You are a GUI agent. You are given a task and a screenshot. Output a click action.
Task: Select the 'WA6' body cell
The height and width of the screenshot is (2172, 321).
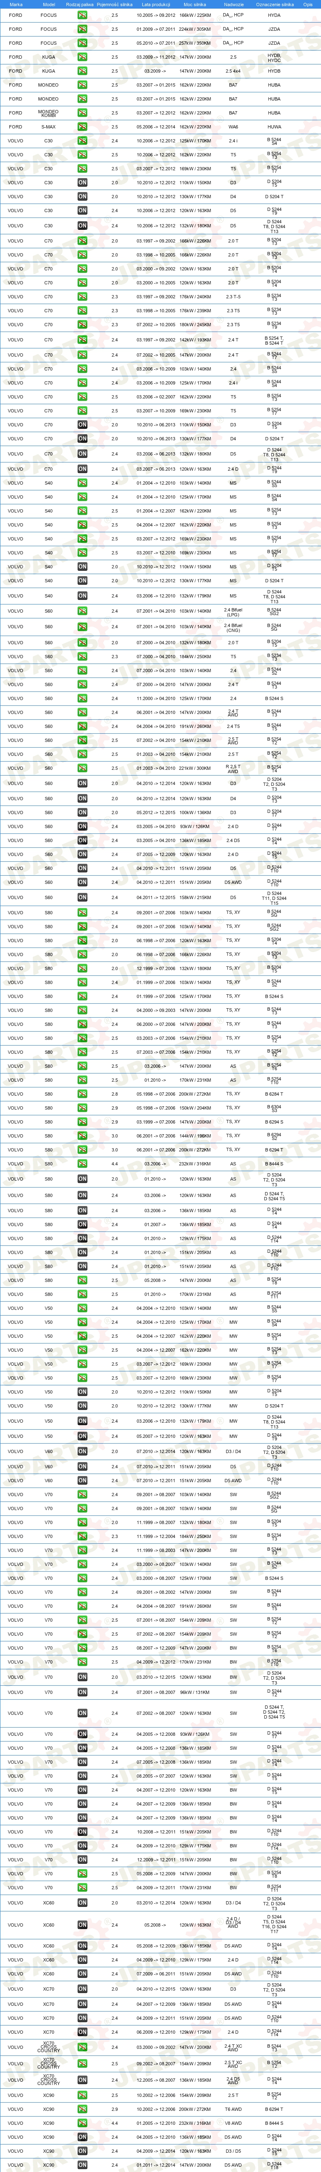234,126
